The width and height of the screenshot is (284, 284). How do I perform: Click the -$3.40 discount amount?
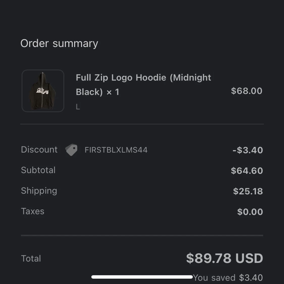(248, 150)
